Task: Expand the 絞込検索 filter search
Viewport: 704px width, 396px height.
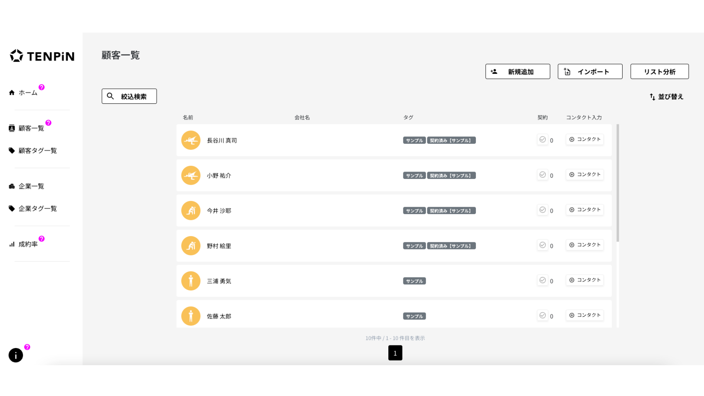Action: pyautogui.click(x=129, y=96)
